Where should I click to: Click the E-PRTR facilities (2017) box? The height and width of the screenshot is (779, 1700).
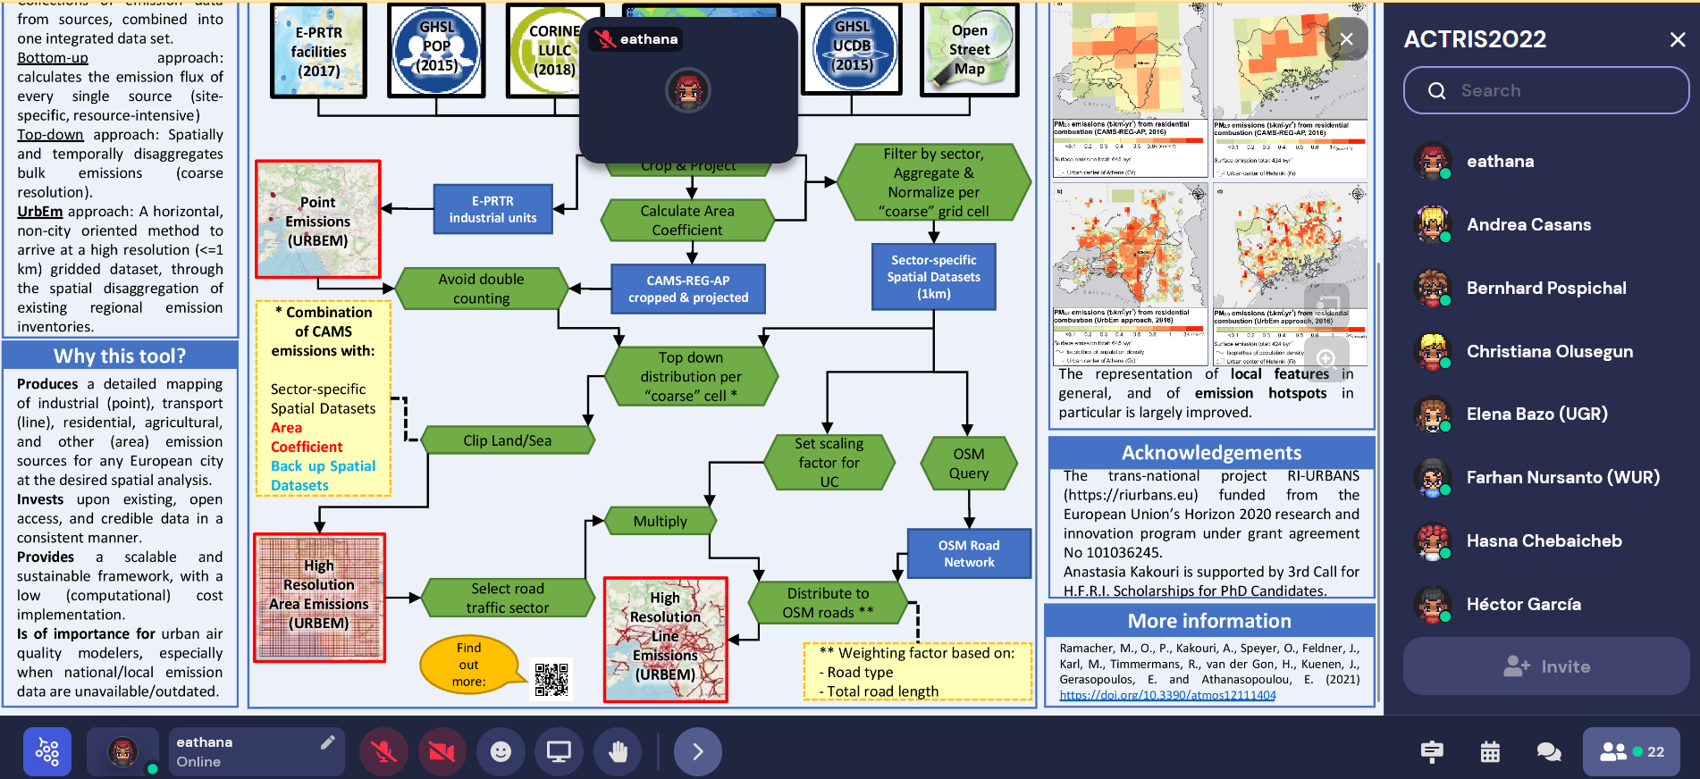318,51
